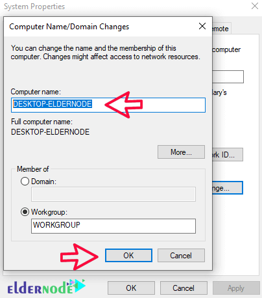
Task: Open the More... DNS suffix options
Action: tap(181, 152)
